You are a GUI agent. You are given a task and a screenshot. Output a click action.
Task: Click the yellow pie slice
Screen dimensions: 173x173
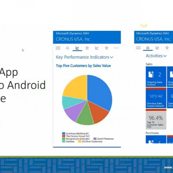pos(77,87)
